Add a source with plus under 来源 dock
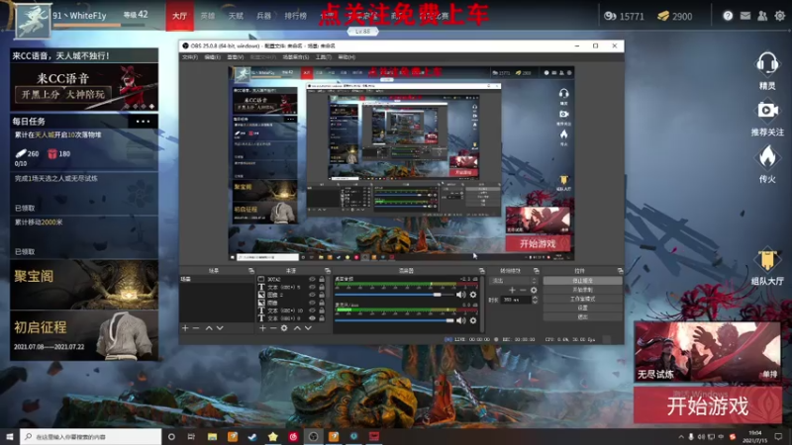The width and height of the screenshot is (792, 445). (x=262, y=328)
